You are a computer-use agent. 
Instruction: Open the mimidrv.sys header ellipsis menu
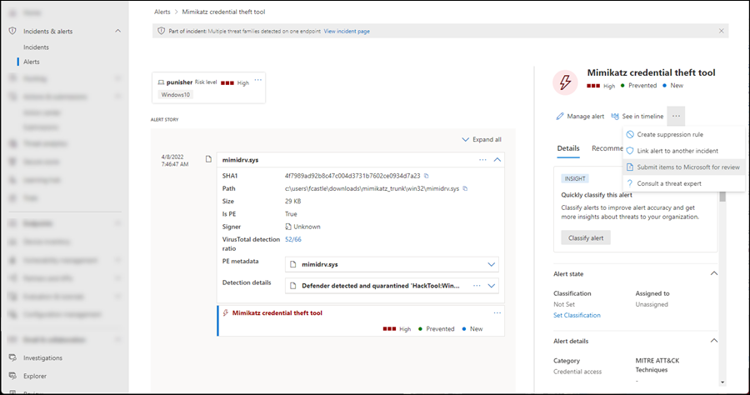(482, 159)
